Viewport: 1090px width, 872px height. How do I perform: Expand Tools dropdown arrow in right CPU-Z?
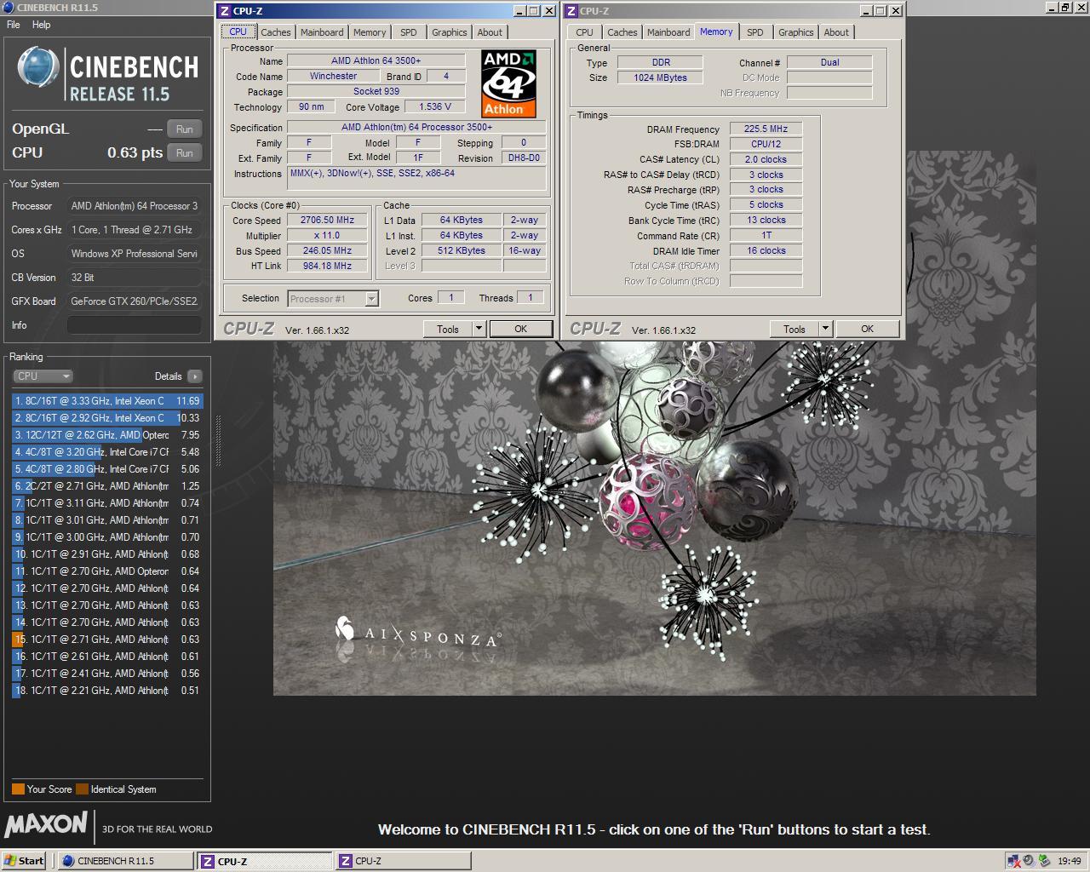tap(825, 329)
